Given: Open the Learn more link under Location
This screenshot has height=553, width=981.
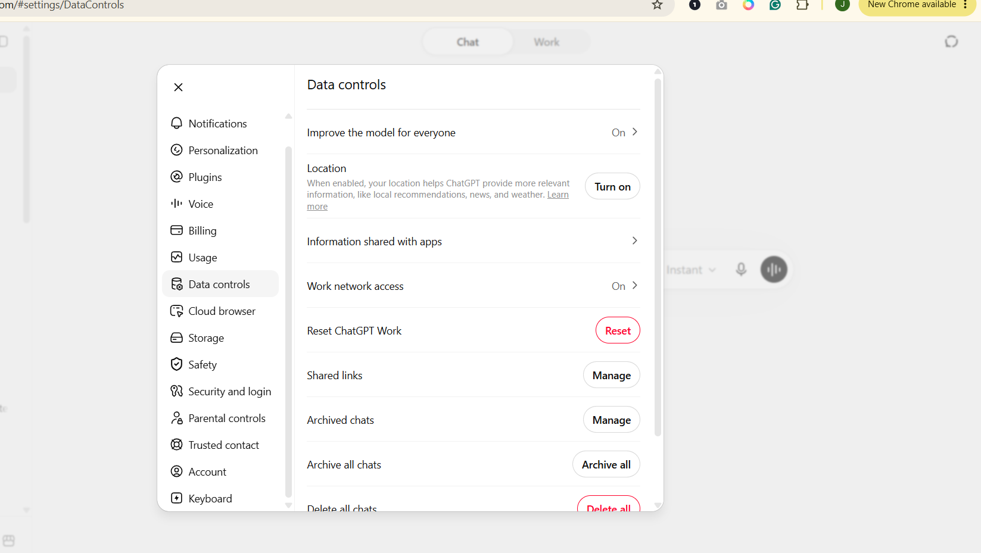Looking at the screenshot, I should pos(558,195).
